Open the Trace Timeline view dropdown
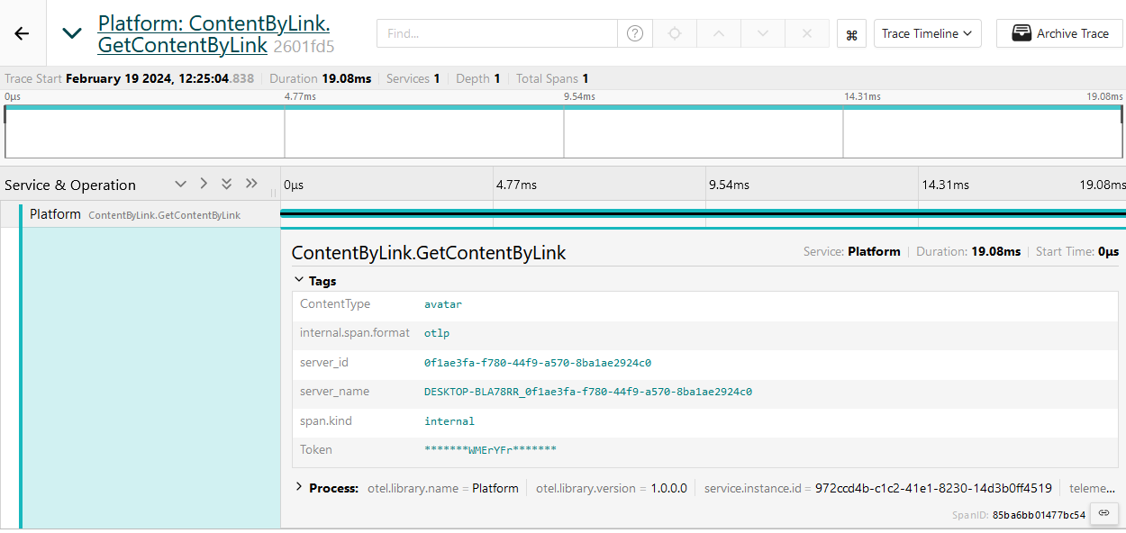The width and height of the screenshot is (1126, 533). [x=927, y=33]
